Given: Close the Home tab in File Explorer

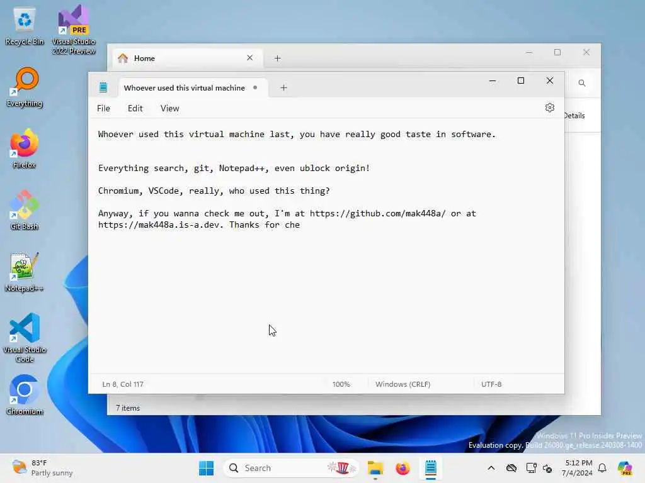Looking at the screenshot, I should pyautogui.click(x=249, y=58).
